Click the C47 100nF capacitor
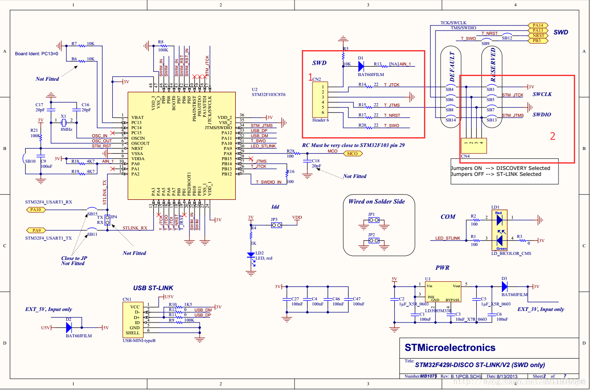This screenshot has height=390, width=590. coord(349,300)
